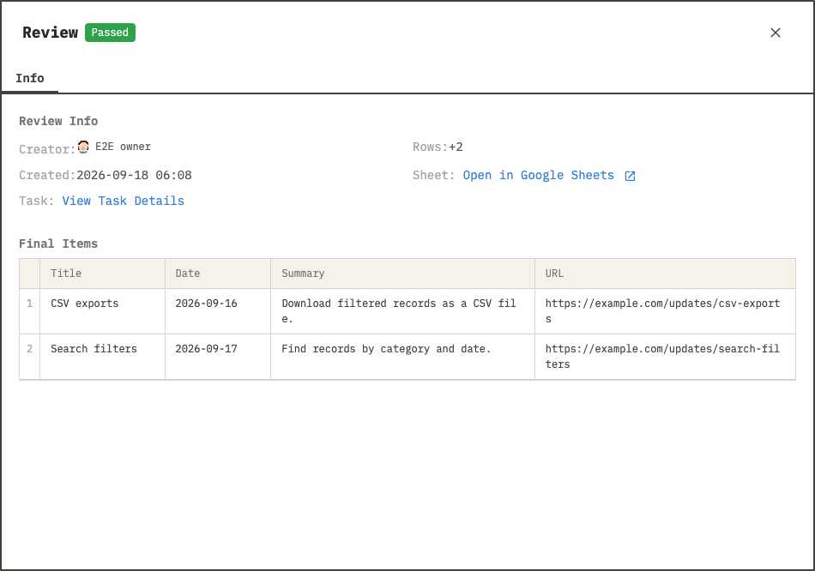Open in Google Sheets link

539,176
